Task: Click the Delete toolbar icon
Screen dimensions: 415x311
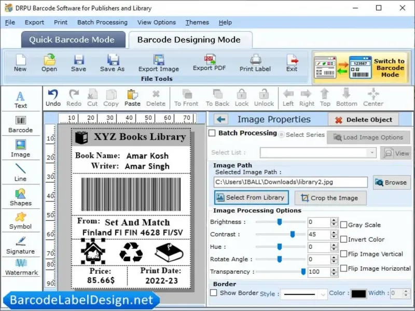Action: pos(156,98)
